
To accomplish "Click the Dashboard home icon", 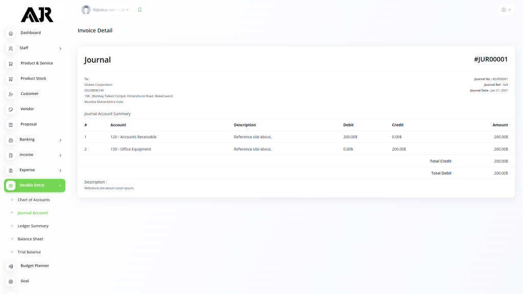I will coord(11,33).
